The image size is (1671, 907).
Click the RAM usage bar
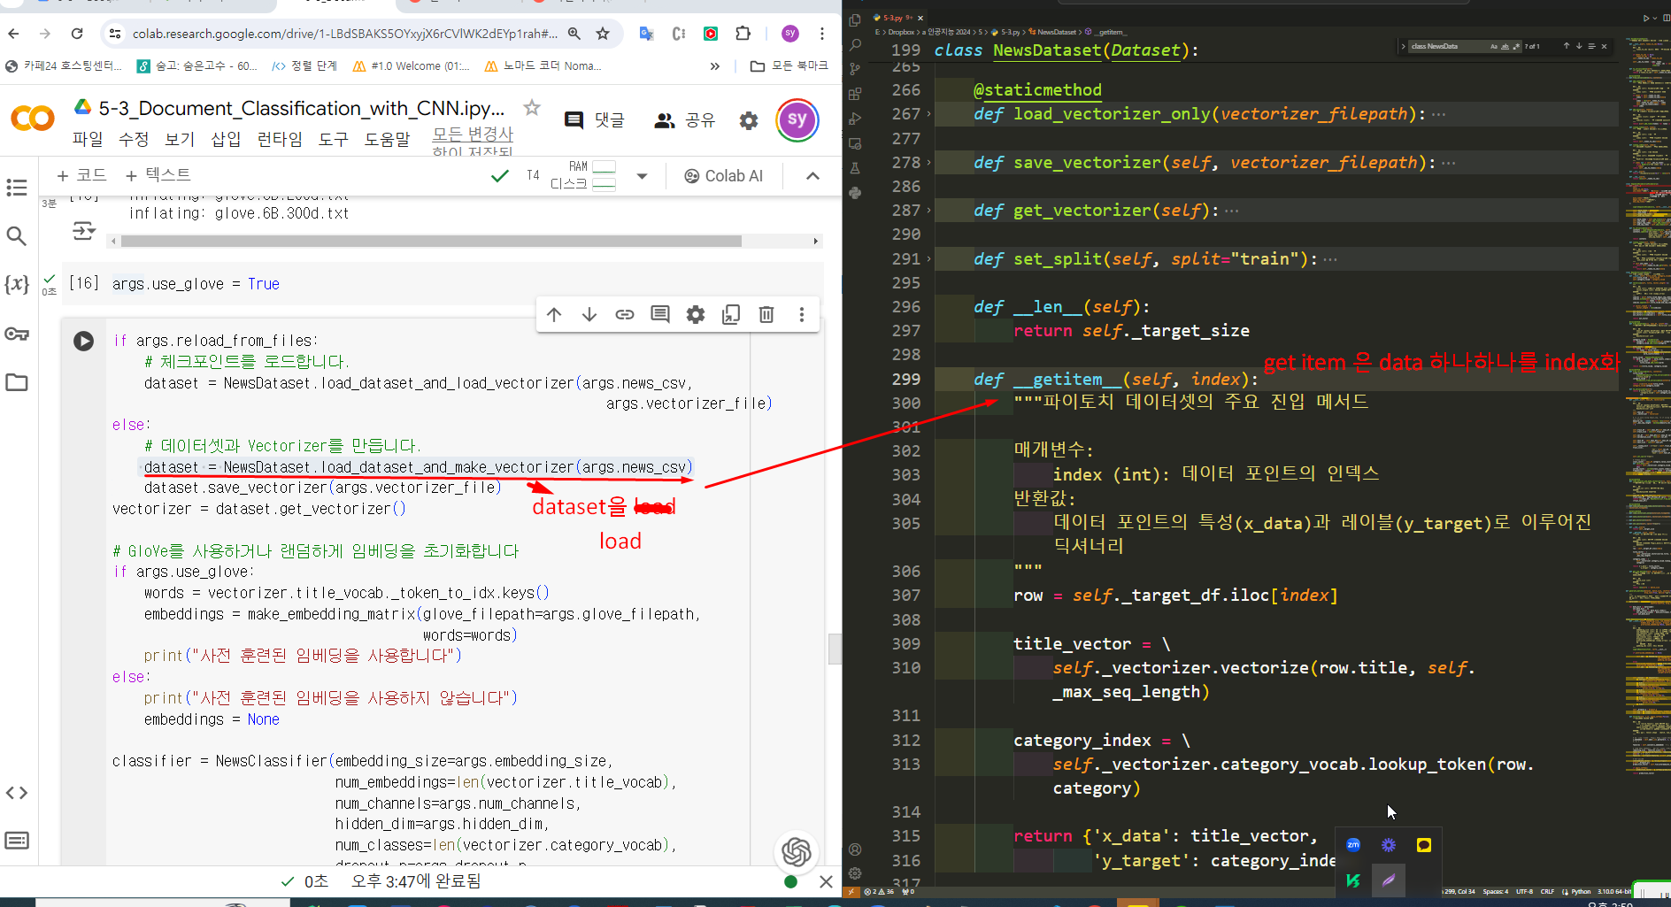604,166
